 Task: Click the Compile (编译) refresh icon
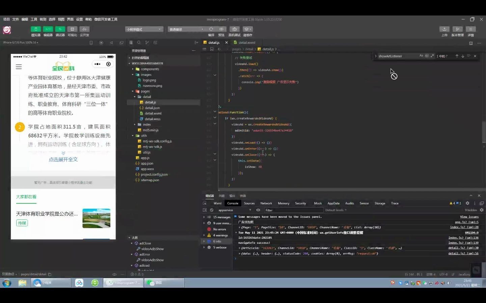pyautogui.click(x=211, y=29)
